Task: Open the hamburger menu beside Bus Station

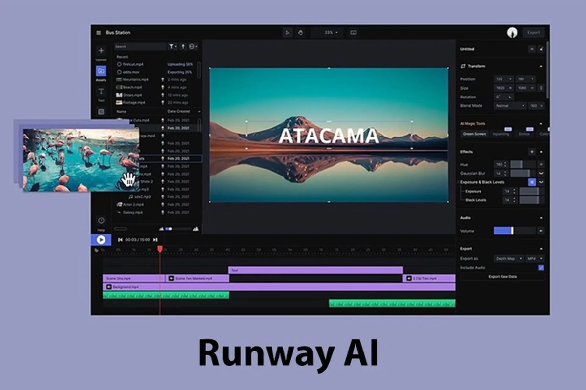Action: coord(99,33)
